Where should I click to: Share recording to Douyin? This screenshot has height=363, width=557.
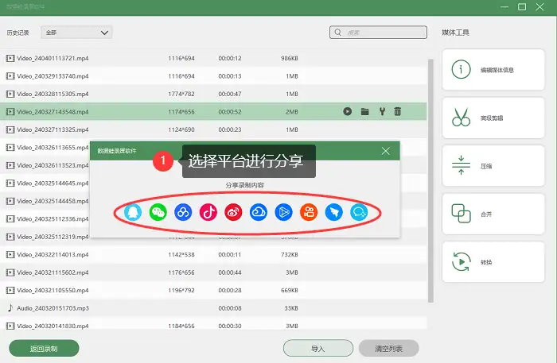208,212
